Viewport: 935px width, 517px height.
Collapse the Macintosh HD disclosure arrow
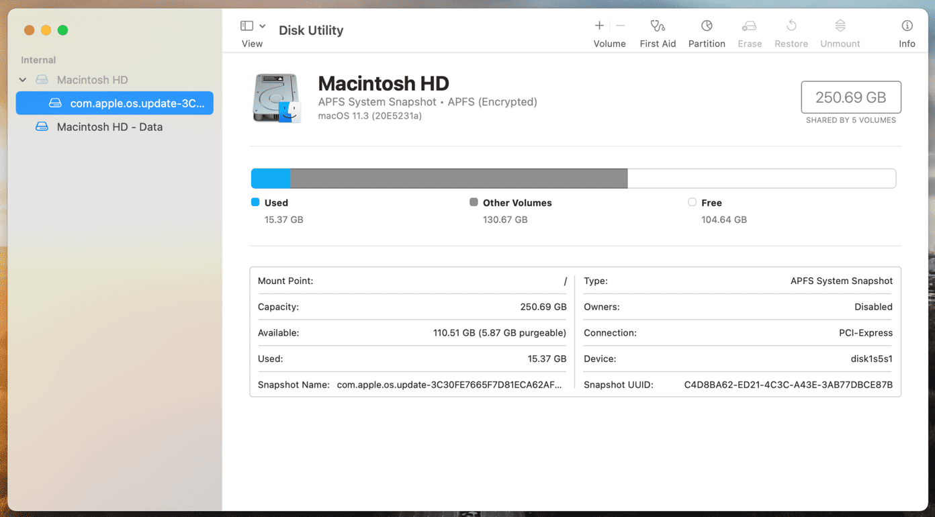pos(23,80)
